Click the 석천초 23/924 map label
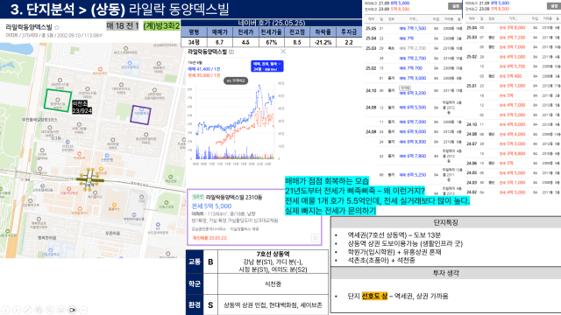561x315 pixels. tap(82, 107)
